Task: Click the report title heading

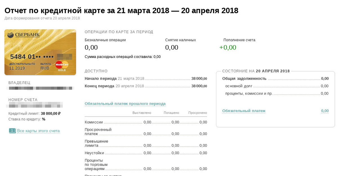Action: tap(121, 11)
